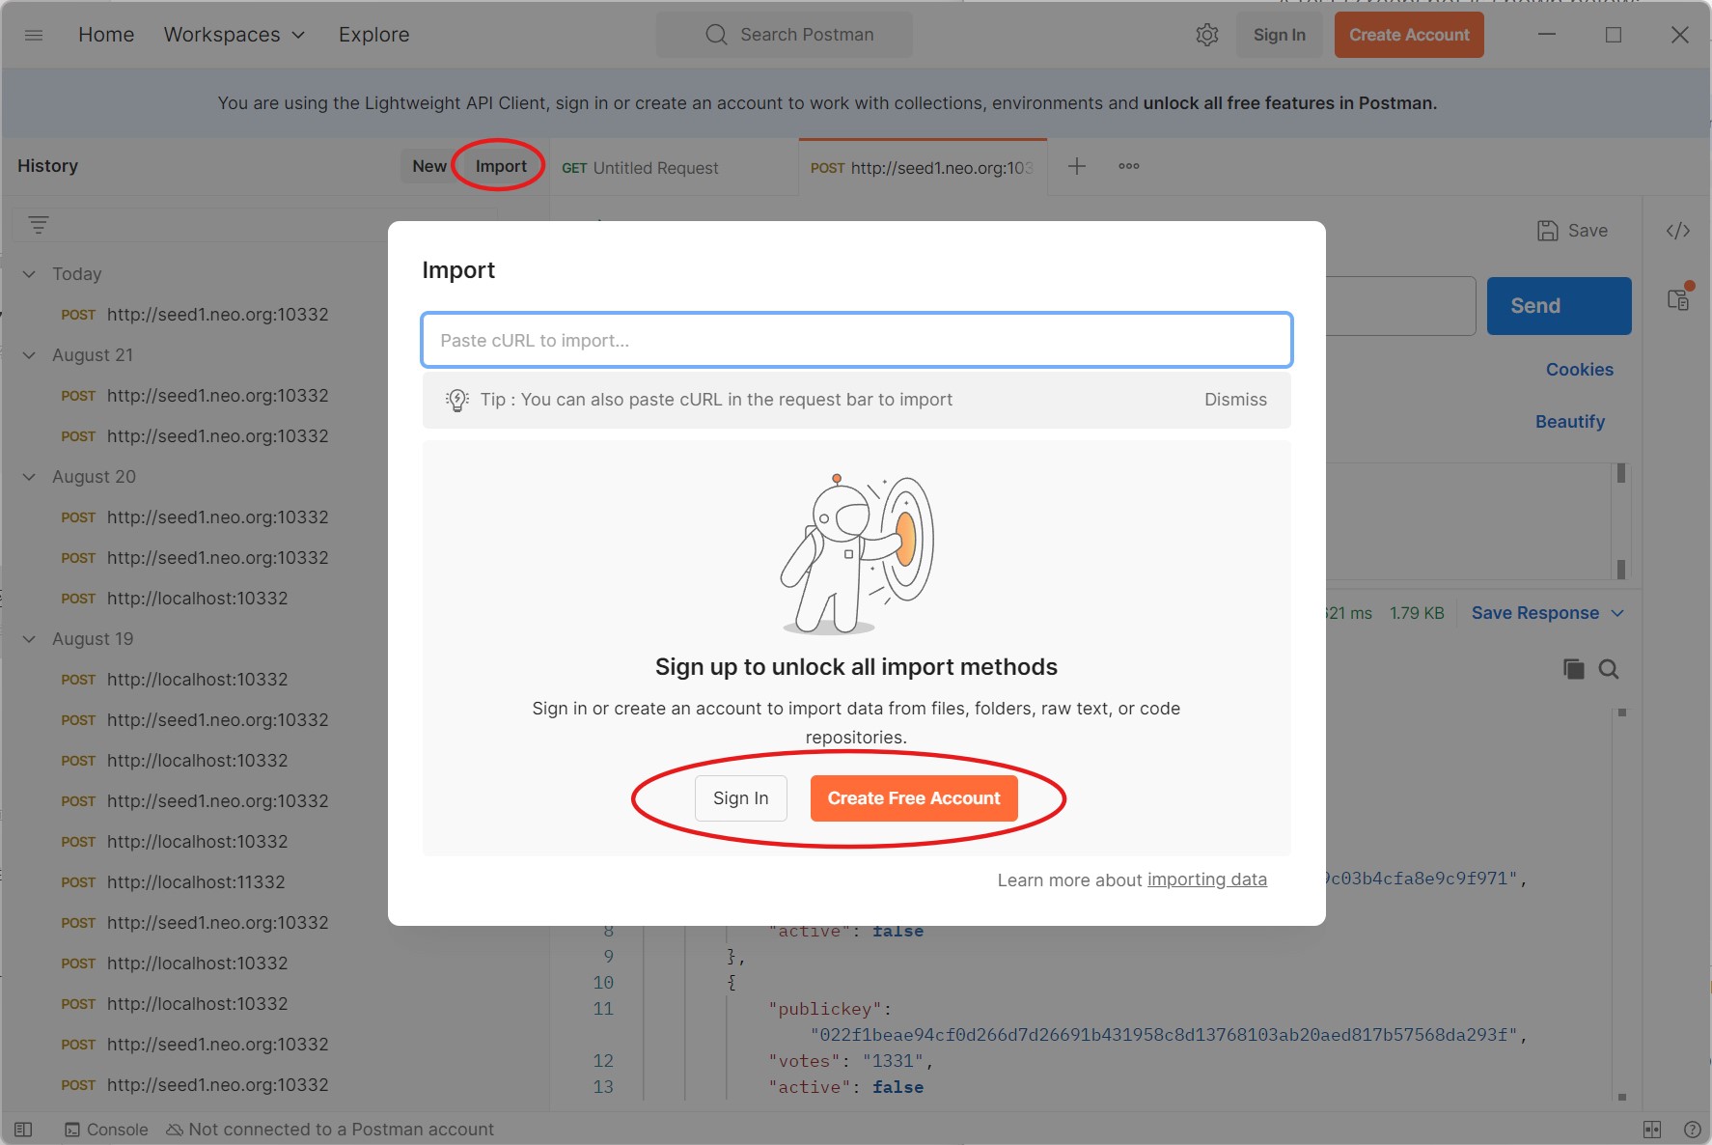Open the help question mark icon
The width and height of the screenshot is (1712, 1145).
click(1692, 1130)
